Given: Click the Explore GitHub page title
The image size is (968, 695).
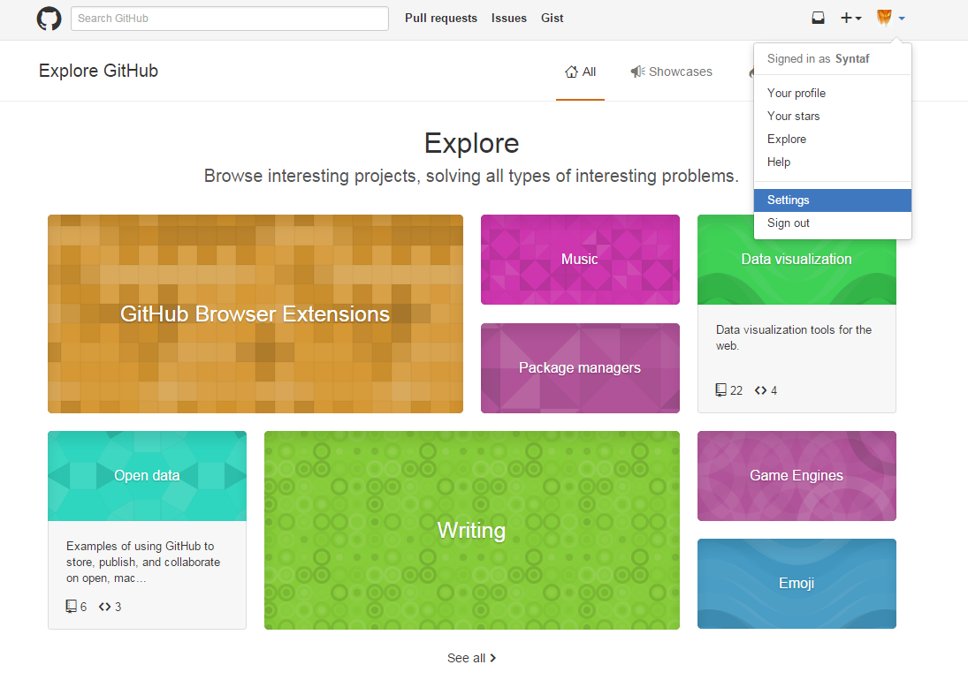Looking at the screenshot, I should pyautogui.click(x=98, y=71).
